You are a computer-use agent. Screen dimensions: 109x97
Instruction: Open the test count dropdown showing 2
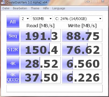coord(25,19)
